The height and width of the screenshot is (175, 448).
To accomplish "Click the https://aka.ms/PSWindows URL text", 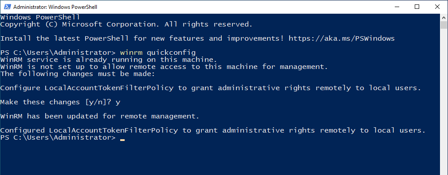I will click(x=342, y=38).
